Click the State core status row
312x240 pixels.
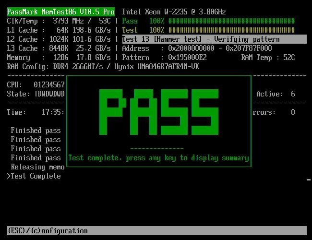36,94
